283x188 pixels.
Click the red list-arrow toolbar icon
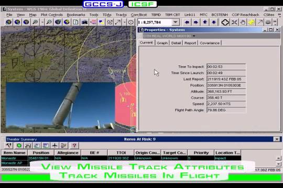(93, 22)
